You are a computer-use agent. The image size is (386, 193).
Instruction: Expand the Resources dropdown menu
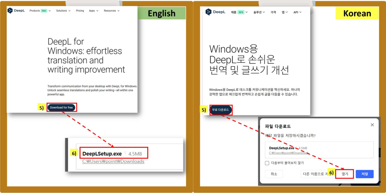tap(111, 11)
